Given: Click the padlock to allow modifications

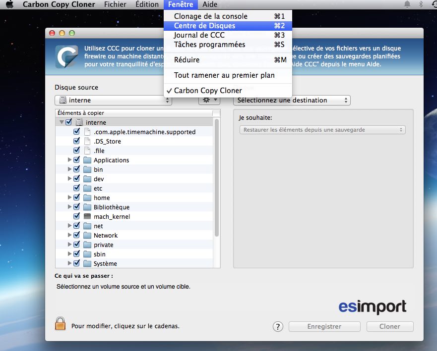Looking at the screenshot, I should tap(60, 323).
